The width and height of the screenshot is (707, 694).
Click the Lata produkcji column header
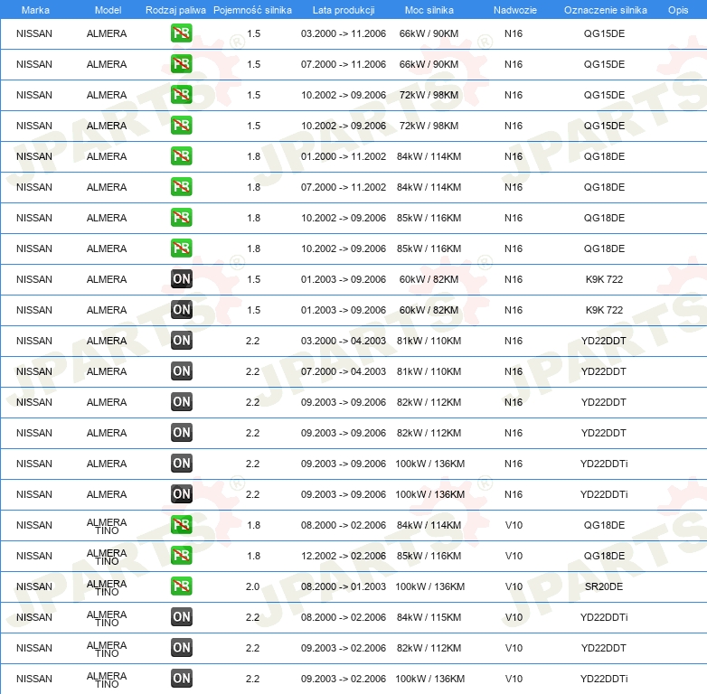pyautogui.click(x=344, y=10)
